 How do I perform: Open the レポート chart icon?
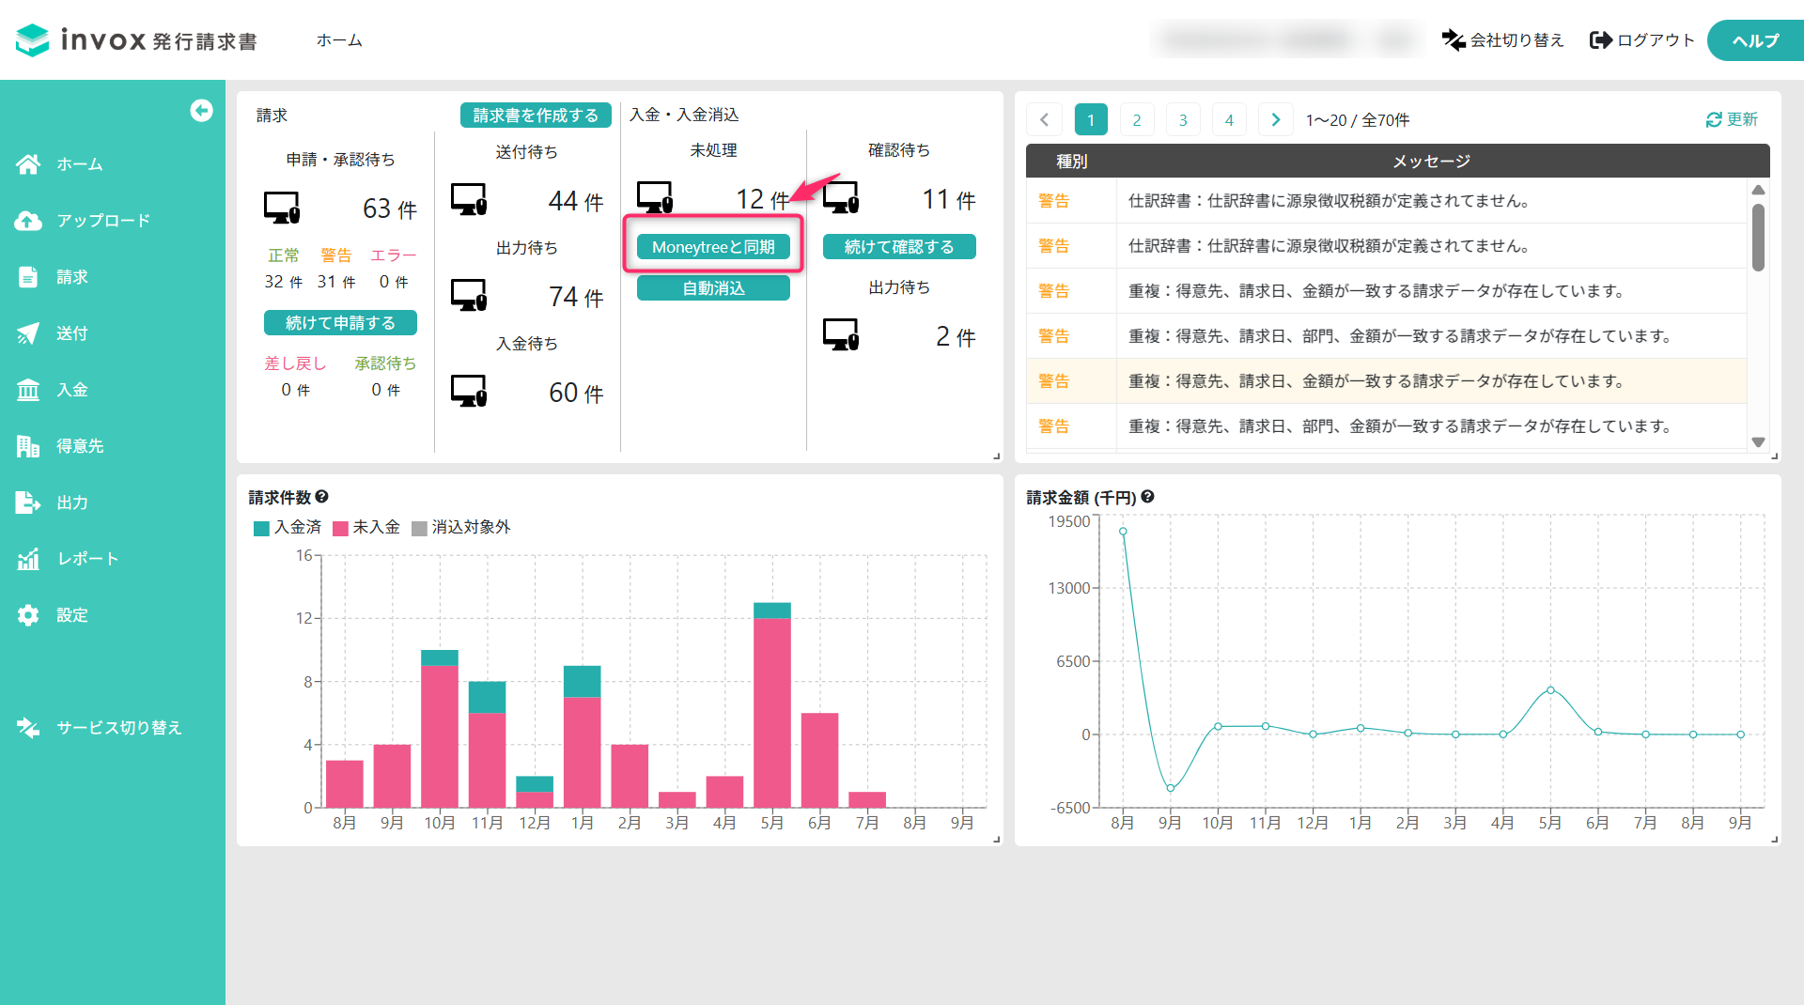[28, 559]
